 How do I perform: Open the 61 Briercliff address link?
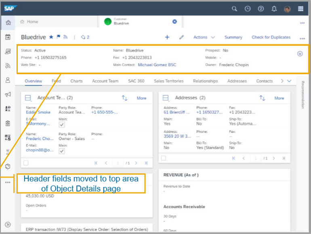point(177,112)
